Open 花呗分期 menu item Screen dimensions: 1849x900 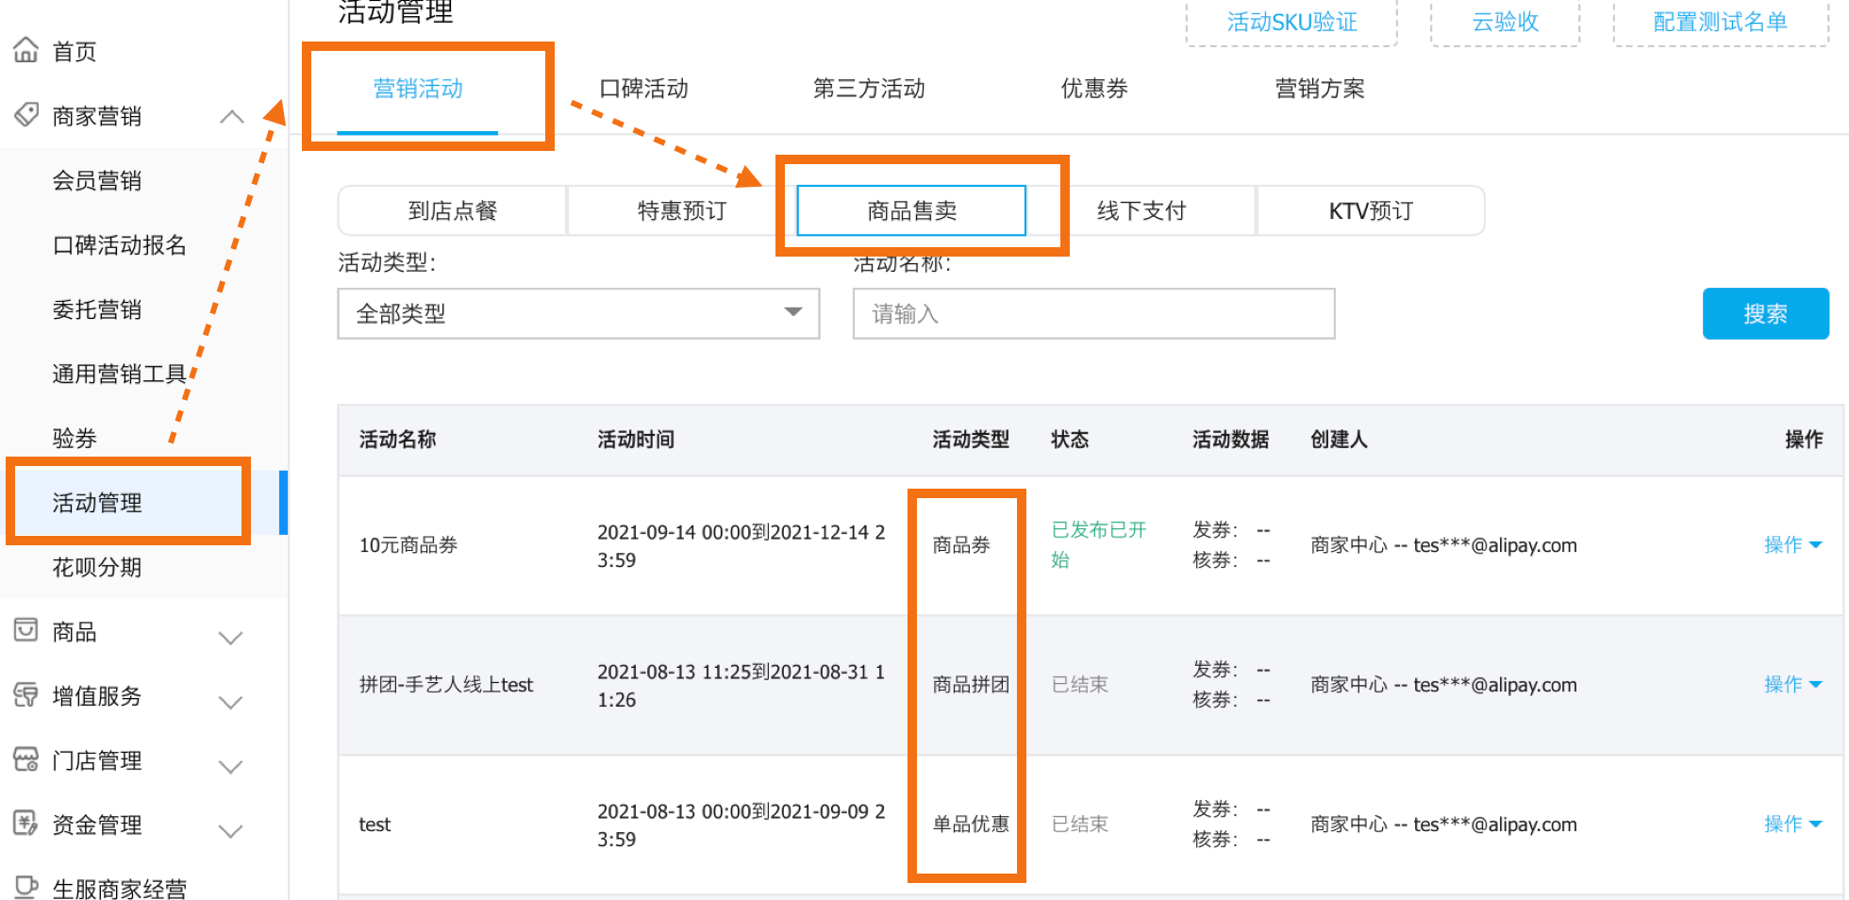(x=97, y=567)
